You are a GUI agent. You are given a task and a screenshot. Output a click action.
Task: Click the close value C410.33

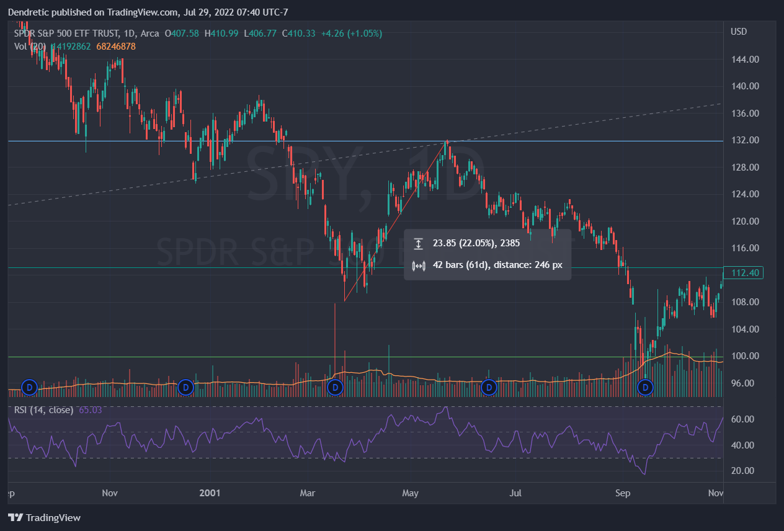(x=299, y=33)
